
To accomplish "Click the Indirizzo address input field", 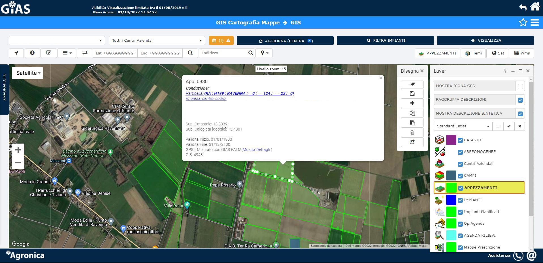I will click(x=223, y=53).
